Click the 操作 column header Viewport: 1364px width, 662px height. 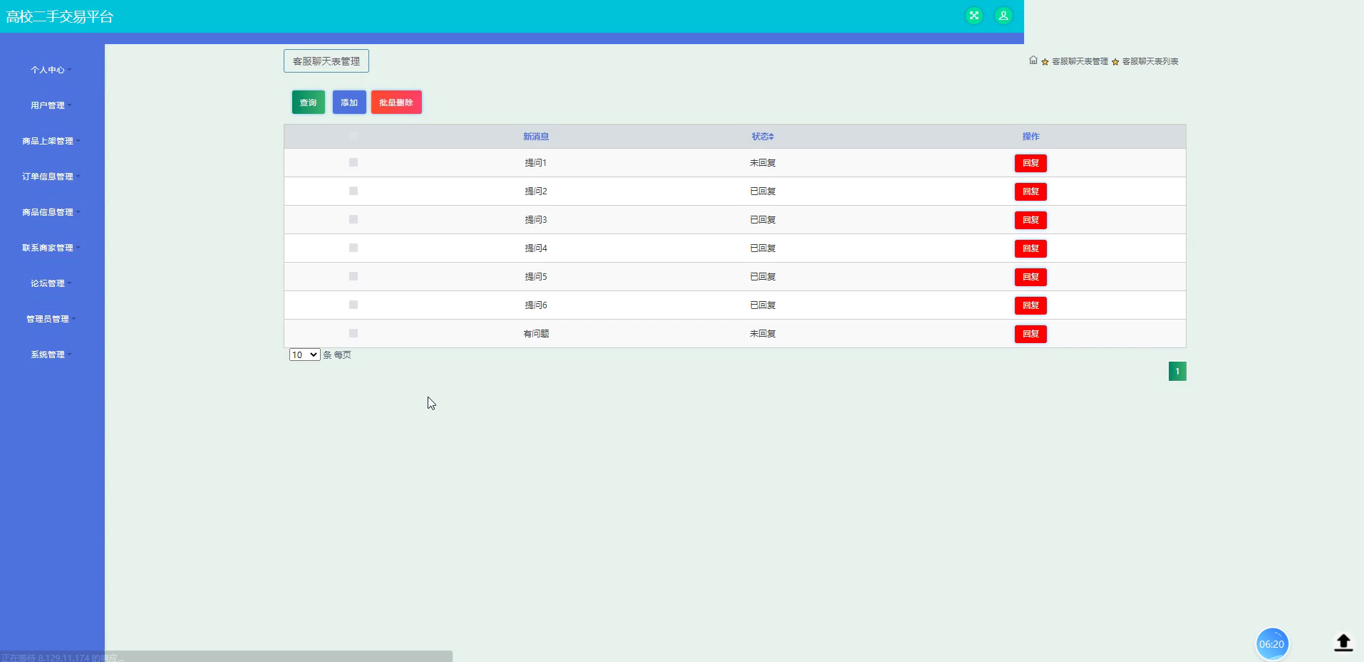(x=1030, y=137)
